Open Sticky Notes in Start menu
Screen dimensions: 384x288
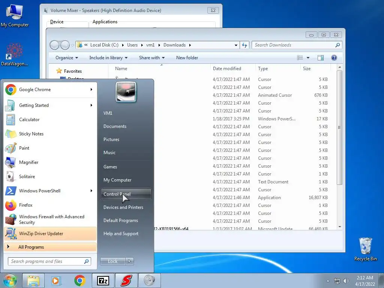point(50,134)
